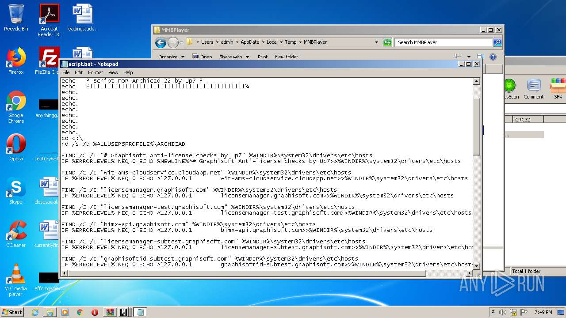The height and width of the screenshot is (318, 566).
Task: Click the Local breadcrumb in address bar
Action: [272, 42]
